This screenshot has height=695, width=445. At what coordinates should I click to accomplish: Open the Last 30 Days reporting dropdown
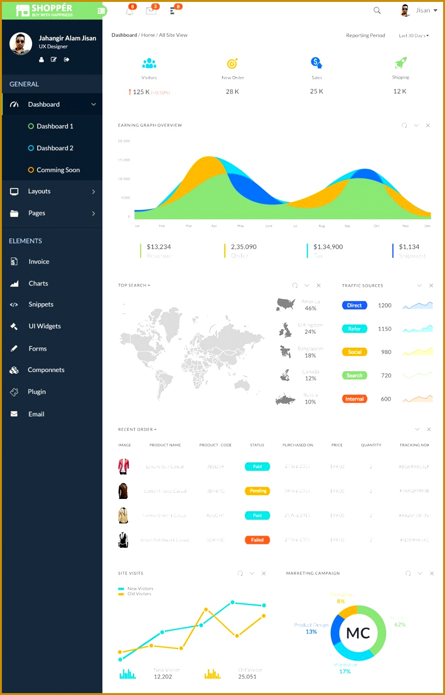point(413,35)
